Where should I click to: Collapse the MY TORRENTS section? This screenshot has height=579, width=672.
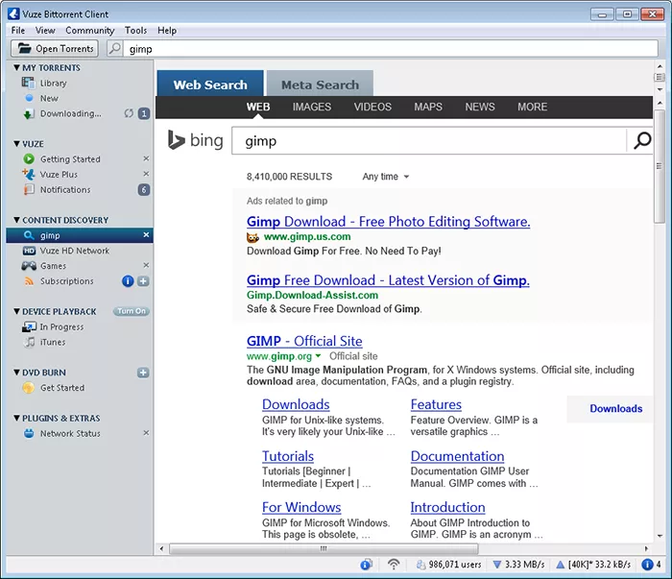coord(16,68)
